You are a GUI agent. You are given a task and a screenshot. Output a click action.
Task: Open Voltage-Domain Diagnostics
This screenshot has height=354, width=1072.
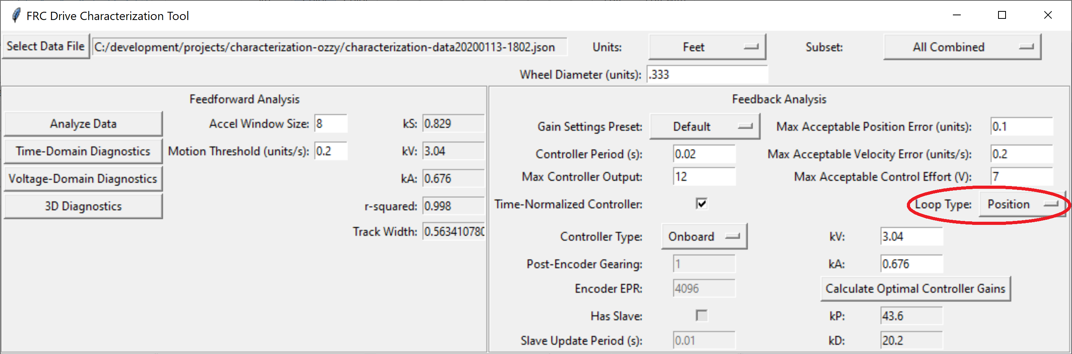(83, 178)
